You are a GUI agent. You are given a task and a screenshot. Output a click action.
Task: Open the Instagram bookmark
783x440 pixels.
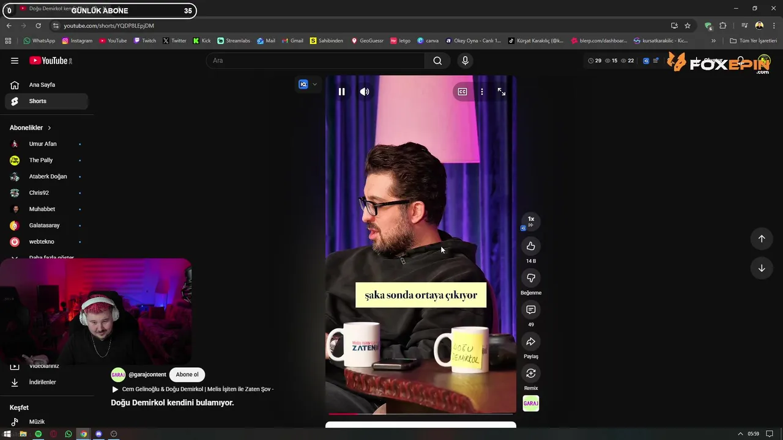point(77,41)
